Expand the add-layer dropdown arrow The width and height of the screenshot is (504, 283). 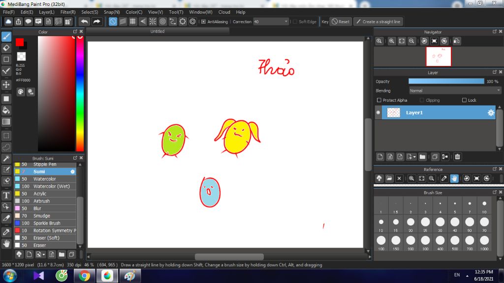(x=414, y=157)
